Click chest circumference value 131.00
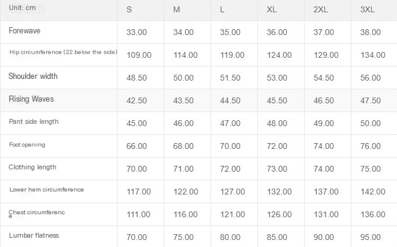The height and width of the screenshot is (247, 397). pos(324,214)
